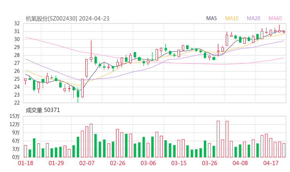The width and height of the screenshot is (290, 172).
Task: Click the tallest volume bar near 03-26
Action: pos(218,139)
